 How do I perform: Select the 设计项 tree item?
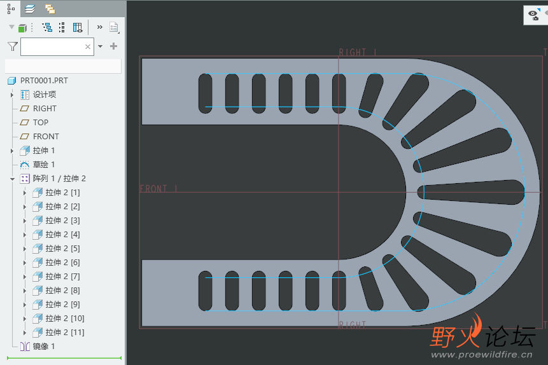45,95
